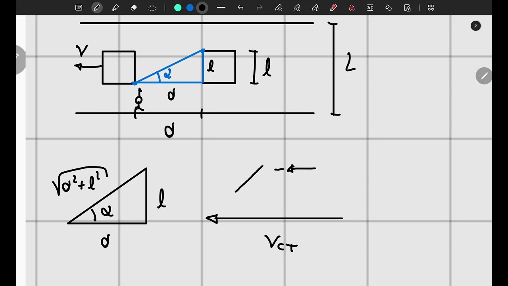508x286 pixels.
Task: Select the Eraser tool
Action: click(134, 8)
